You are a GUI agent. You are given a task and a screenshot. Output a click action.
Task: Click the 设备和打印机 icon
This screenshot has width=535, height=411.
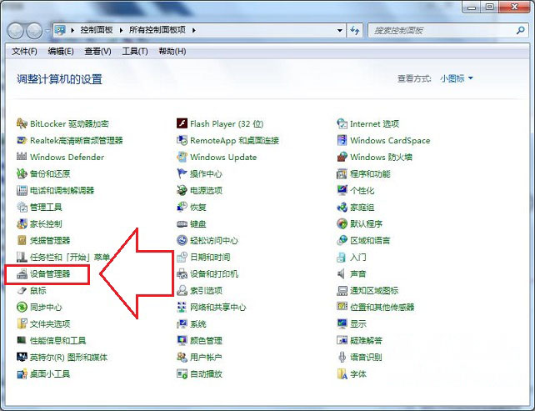pyautogui.click(x=182, y=273)
